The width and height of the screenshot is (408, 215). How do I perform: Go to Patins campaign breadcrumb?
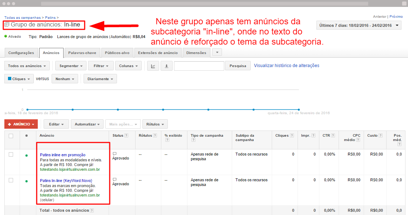50,18
